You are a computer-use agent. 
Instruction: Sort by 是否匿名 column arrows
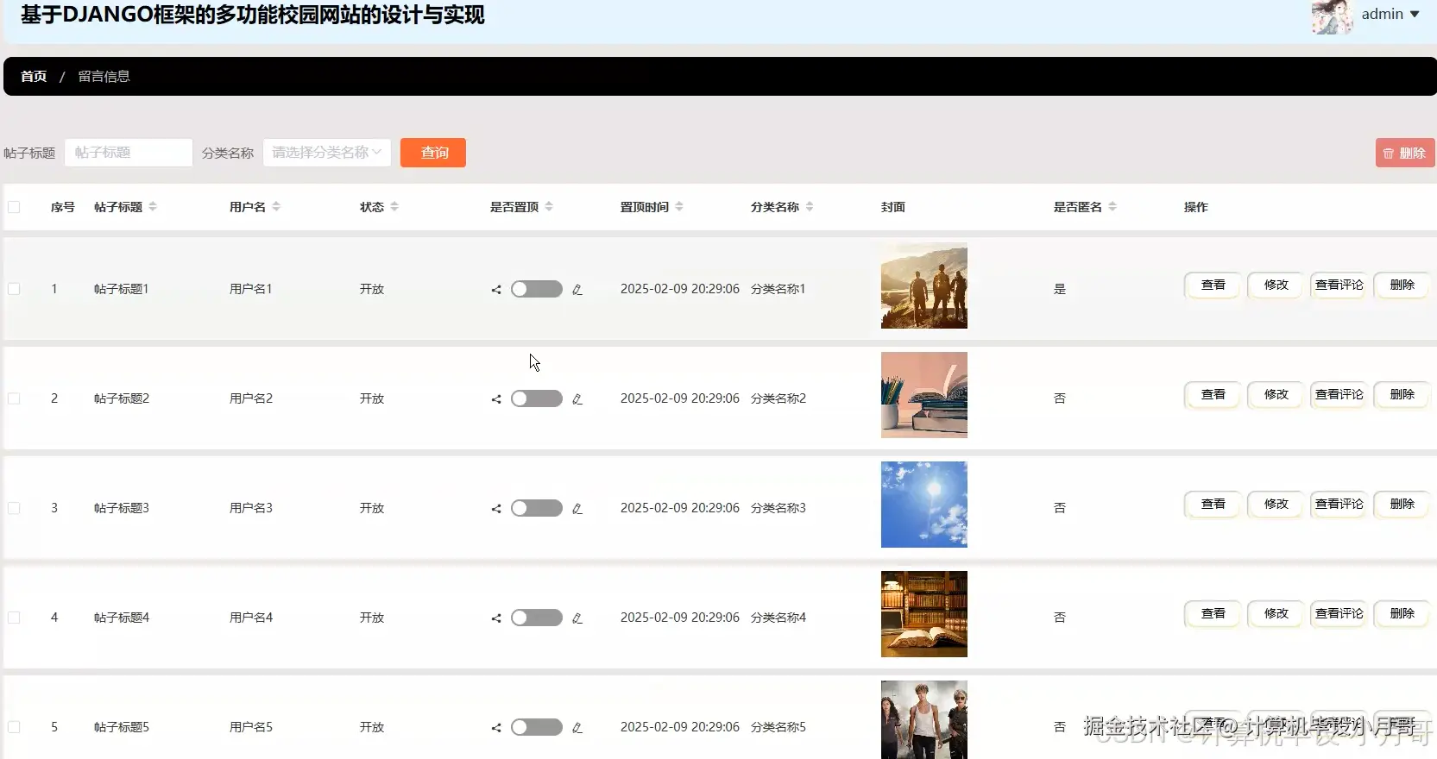pyautogui.click(x=1112, y=207)
